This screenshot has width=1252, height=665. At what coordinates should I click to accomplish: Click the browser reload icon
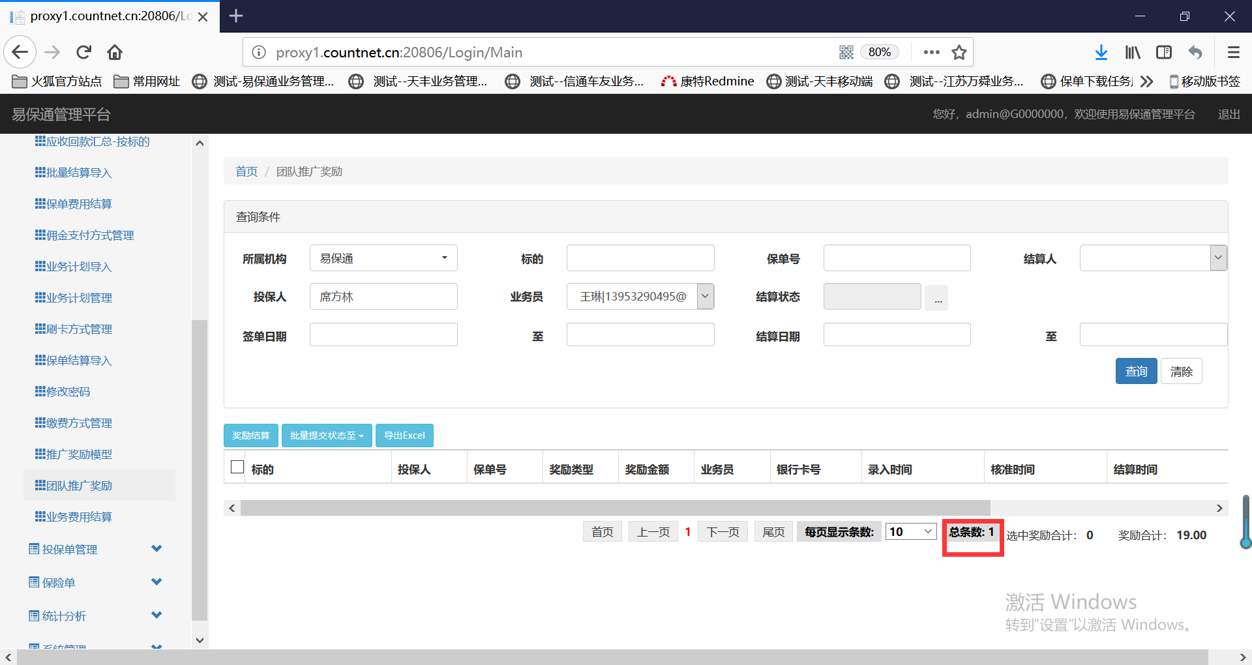click(x=83, y=52)
